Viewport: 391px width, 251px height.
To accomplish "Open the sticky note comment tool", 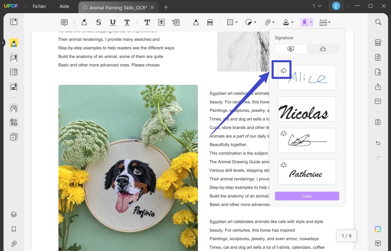I will pos(64,22).
